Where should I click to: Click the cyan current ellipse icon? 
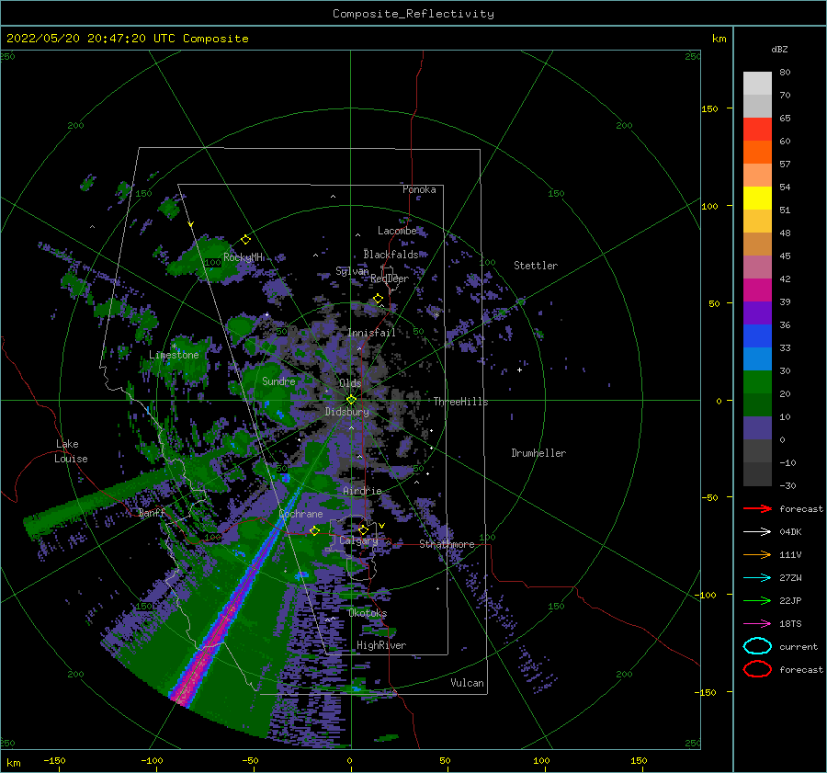757,646
